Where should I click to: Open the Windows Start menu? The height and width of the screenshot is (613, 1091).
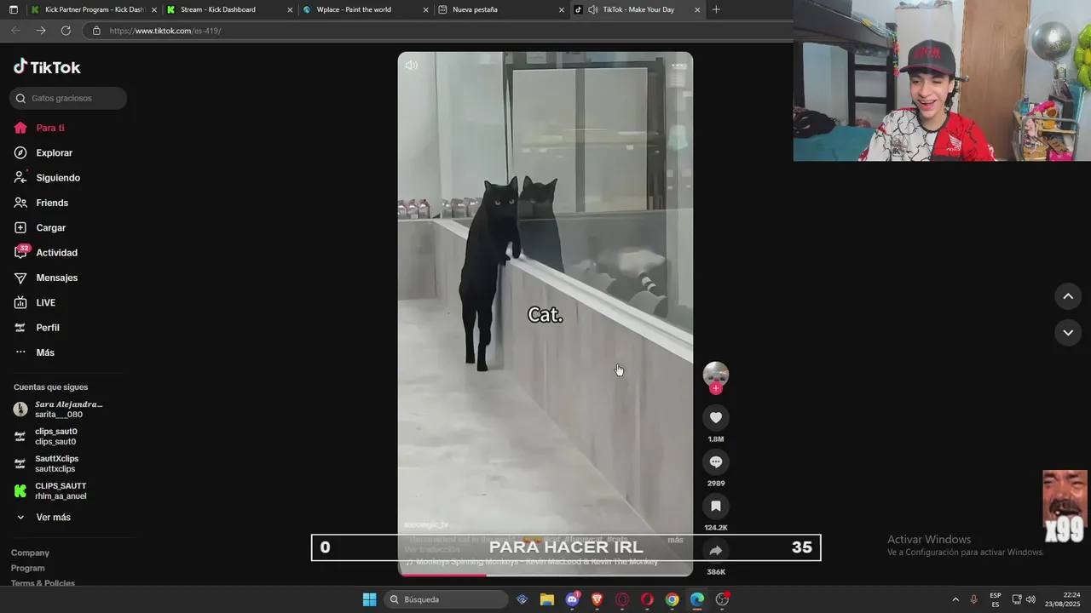pyautogui.click(x=369, y=599)
